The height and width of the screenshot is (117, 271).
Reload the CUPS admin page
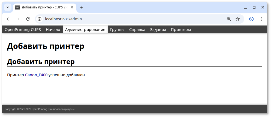click(x=28, y=19)
